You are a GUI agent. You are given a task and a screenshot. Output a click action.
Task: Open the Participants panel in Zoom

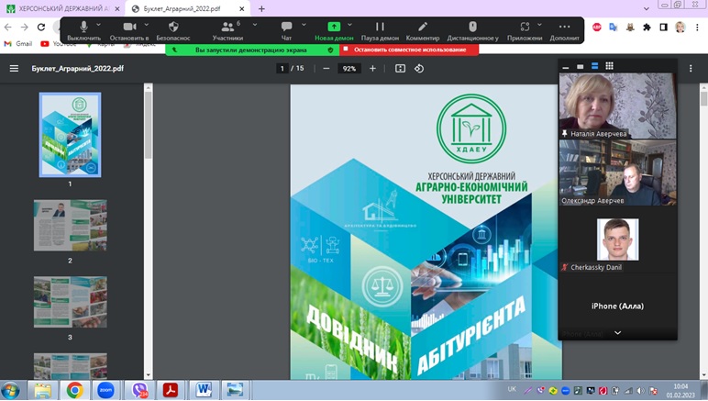[228, 30]
